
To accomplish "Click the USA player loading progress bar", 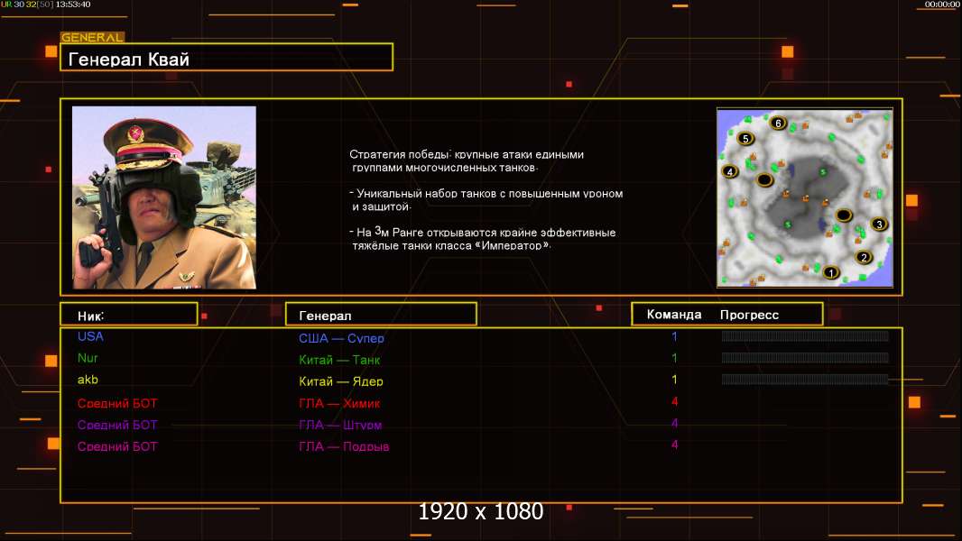I will tap(805, 336).
